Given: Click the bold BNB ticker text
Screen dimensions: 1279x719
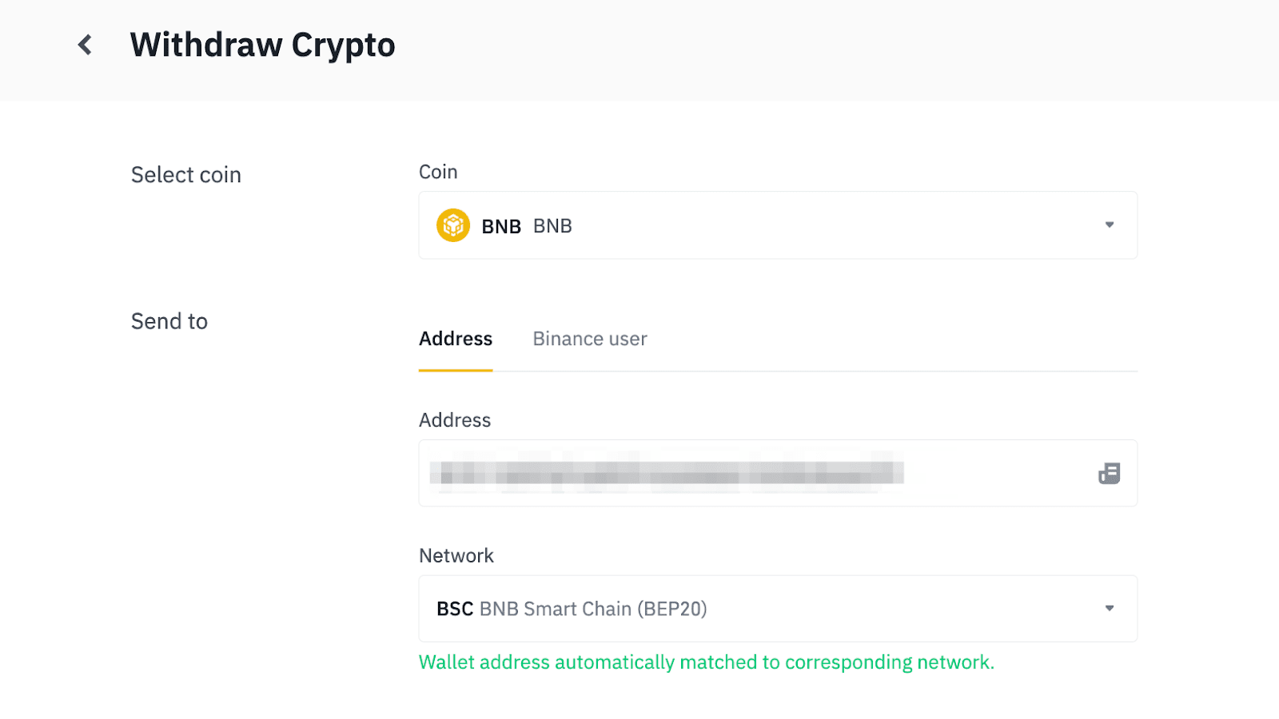Looking at the screenshot, I should [501, 227].
